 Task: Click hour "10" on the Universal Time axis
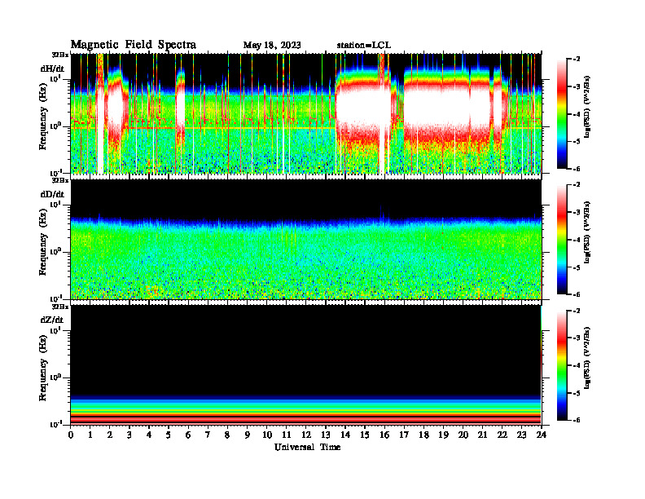pos(267,435)
